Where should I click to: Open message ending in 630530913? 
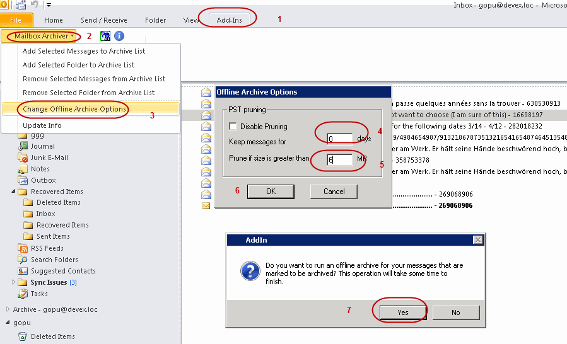(477, 103)
